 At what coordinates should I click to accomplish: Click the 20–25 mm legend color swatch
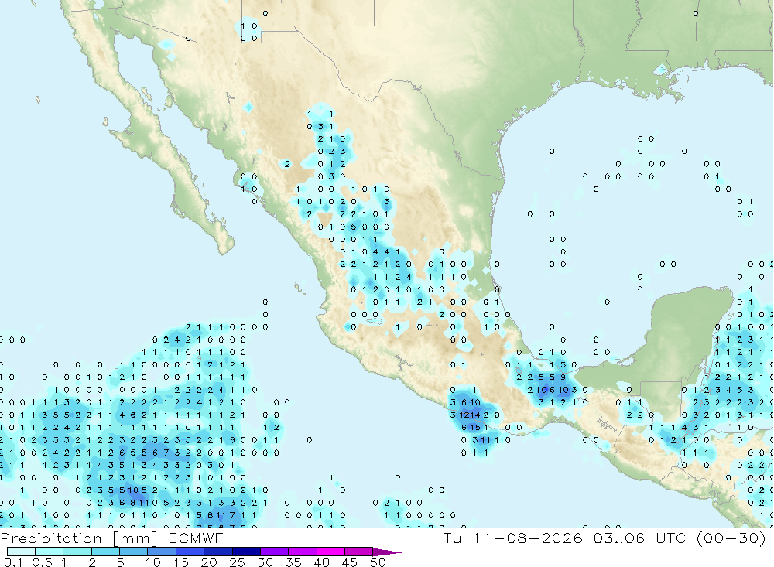point(218,552)
